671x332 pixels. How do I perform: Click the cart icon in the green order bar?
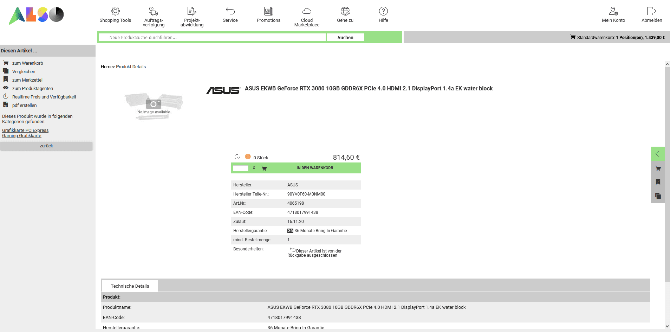264,168
